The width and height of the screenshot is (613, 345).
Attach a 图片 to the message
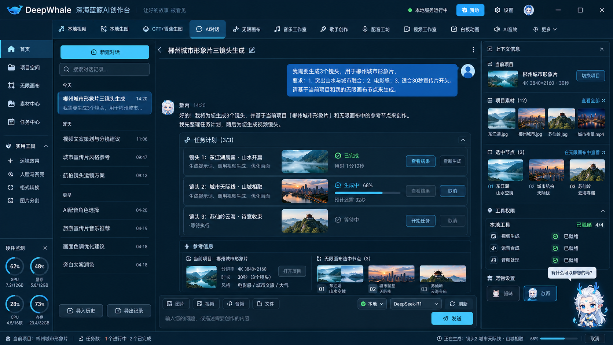(176, 304)
